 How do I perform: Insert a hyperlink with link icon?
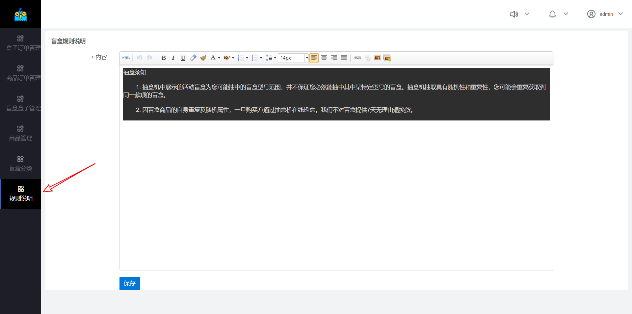click(358, 58)
